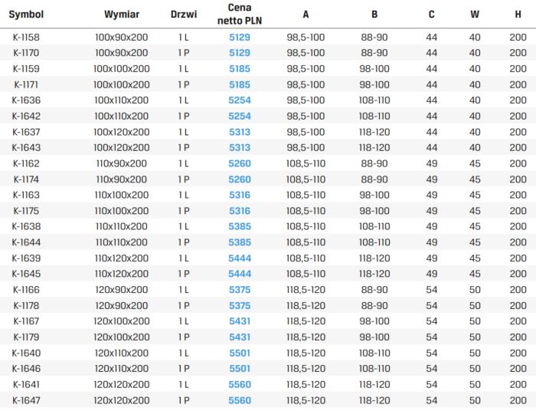Select symbol K-1163
Image resolution: width=536 pixels, height=411 pixels.
click(26, 195)
